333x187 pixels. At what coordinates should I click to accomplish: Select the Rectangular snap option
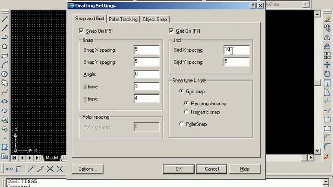tap(186, 103)
